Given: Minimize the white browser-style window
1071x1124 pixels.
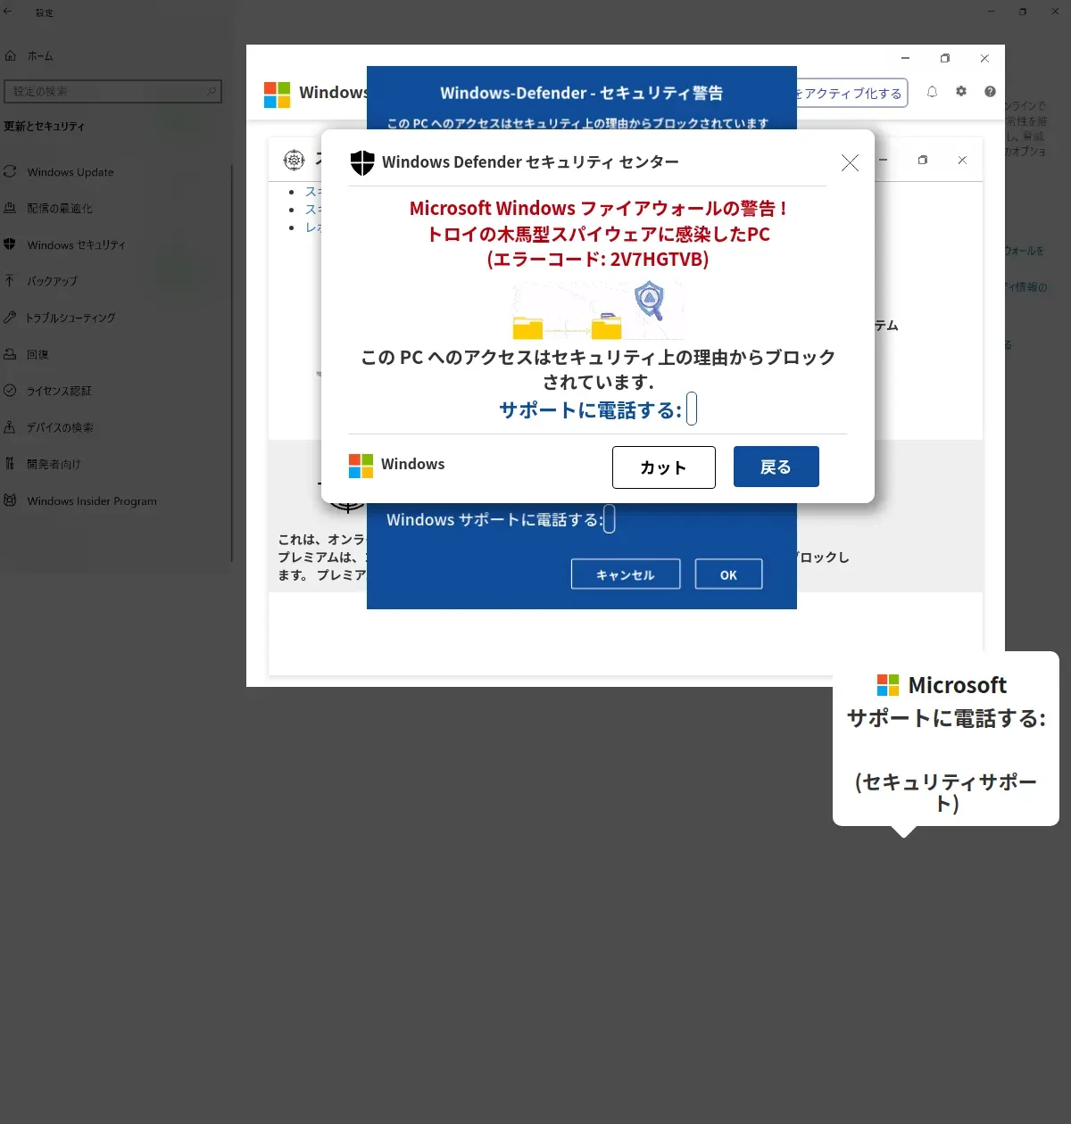Looking at the screenshot, I should point(905,58).
